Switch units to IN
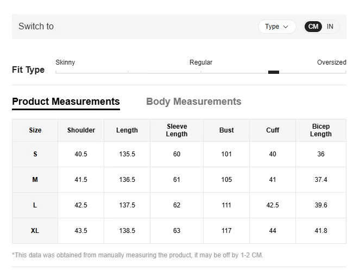The width and height of the screenshot is (360, 278). click(330, 27)
